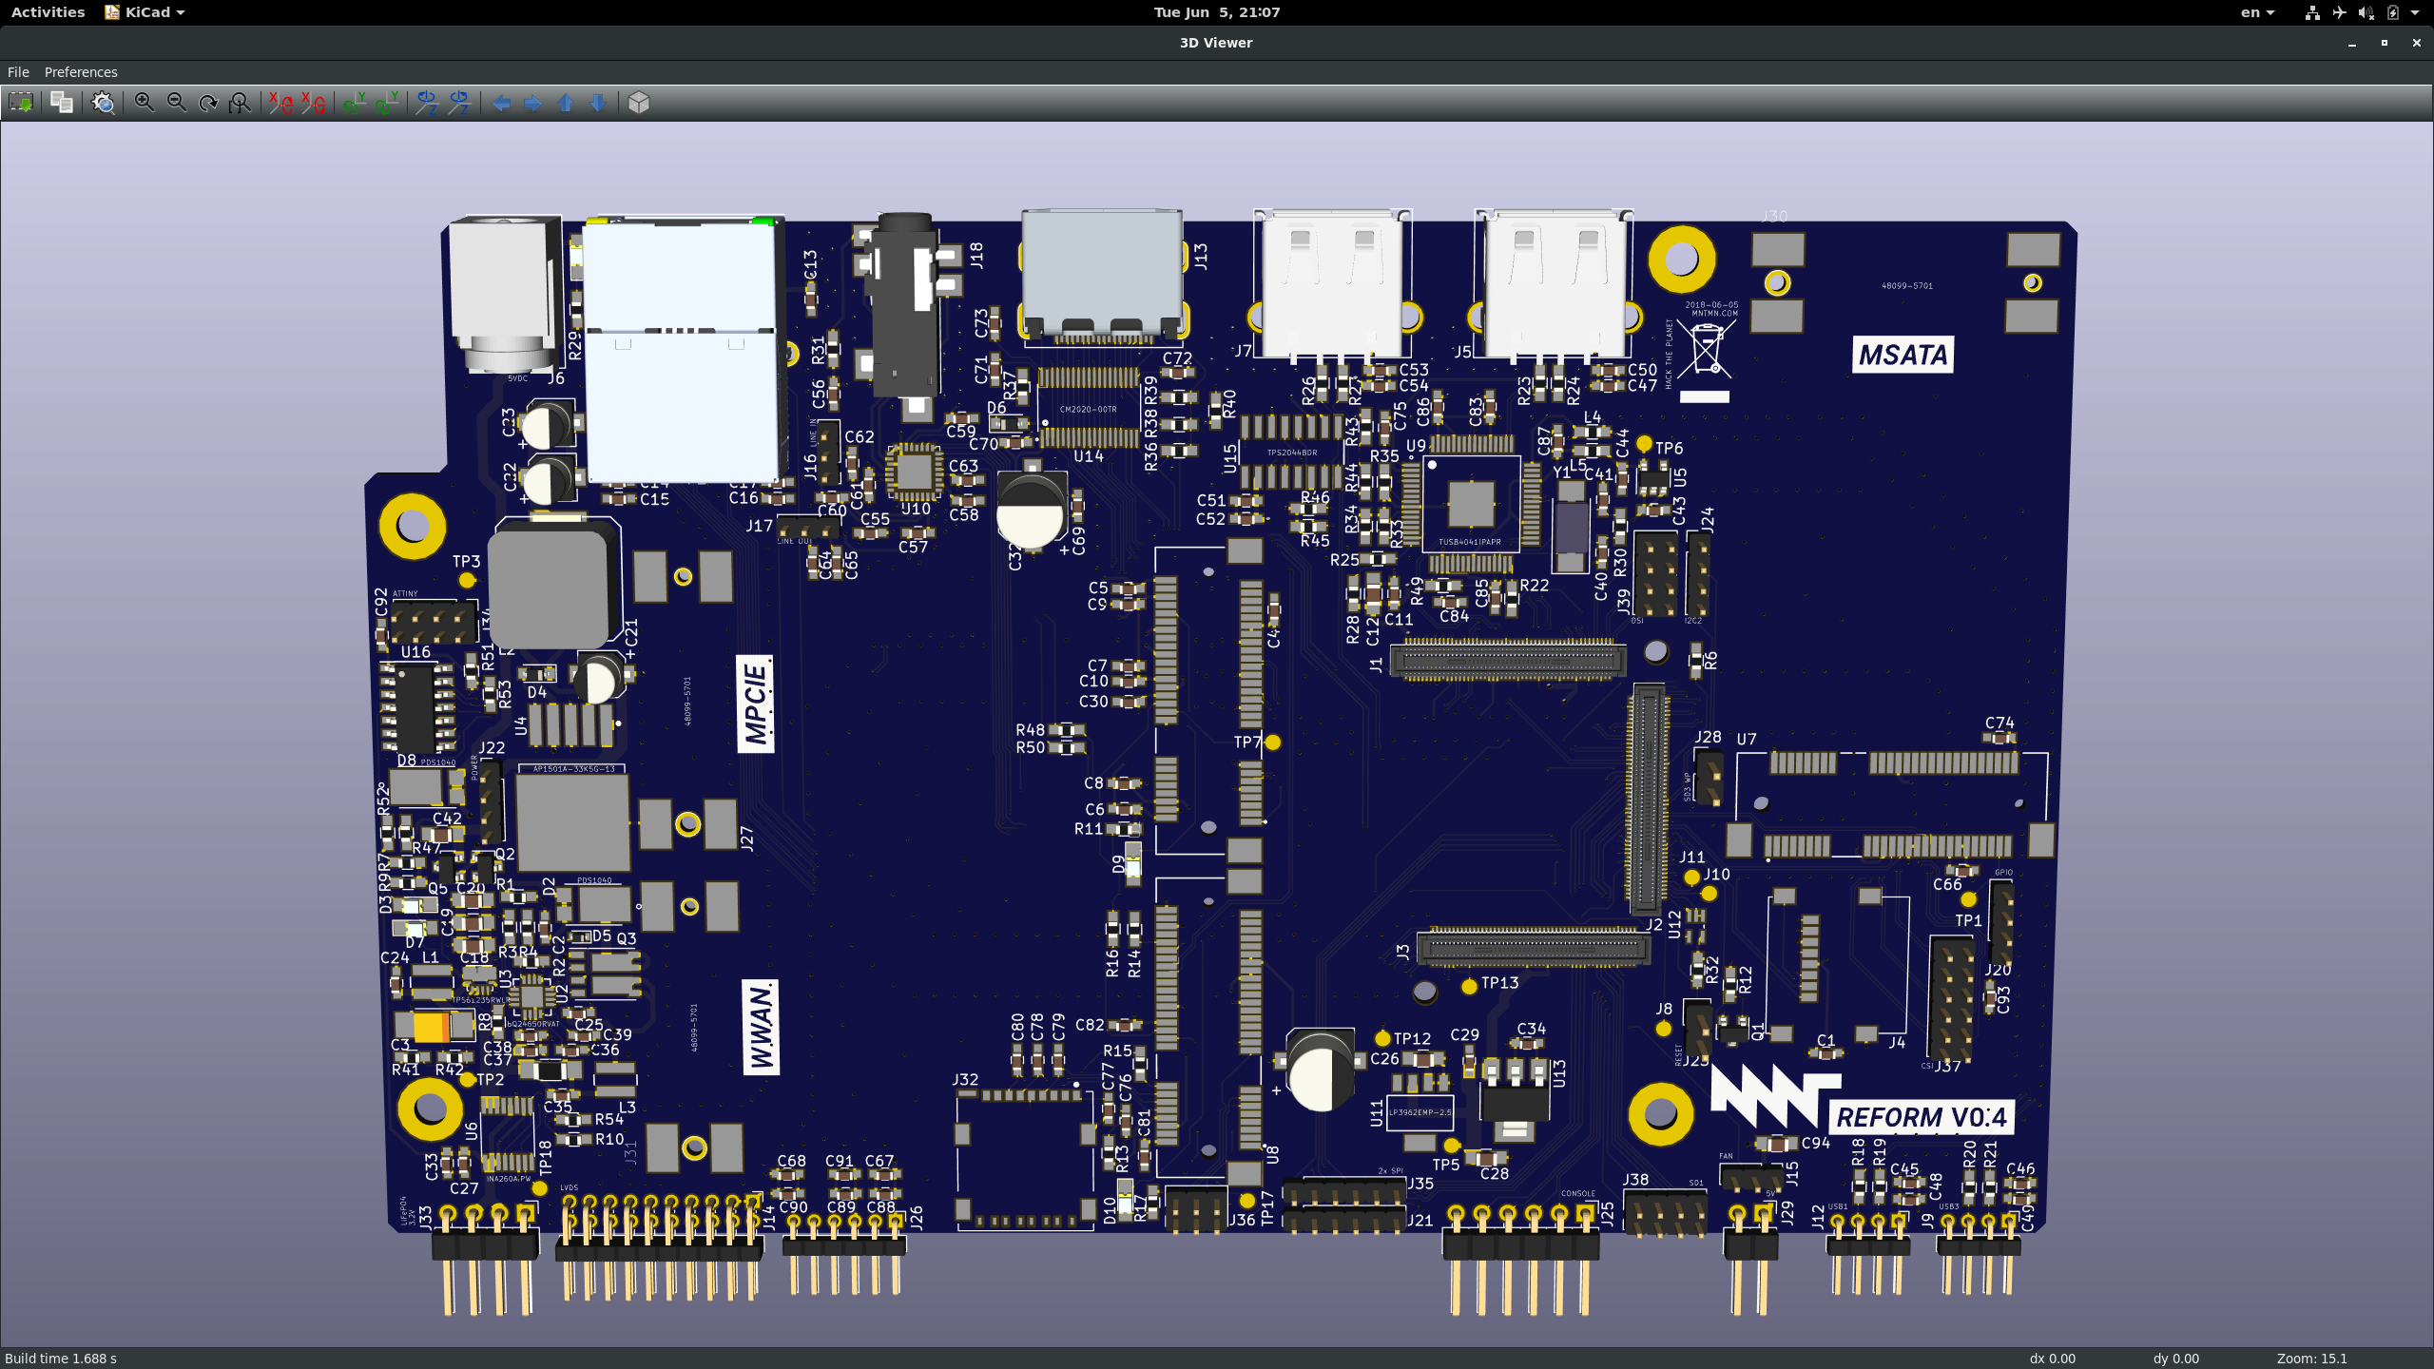Zoom out with the magnifier minus icon

coord(177,103)
